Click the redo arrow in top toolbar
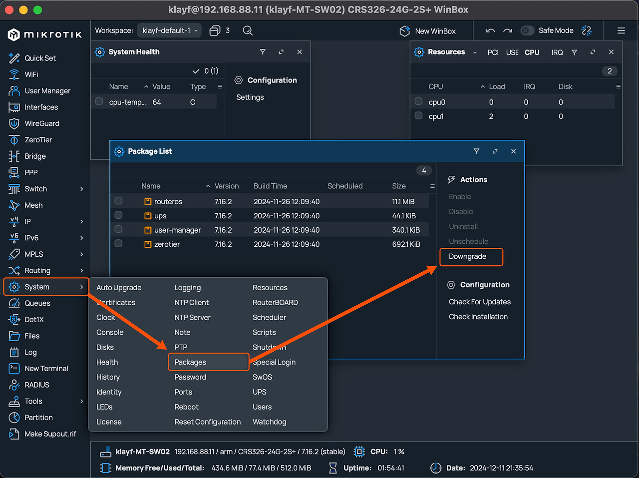The image size is (639, 478). (x=508, y=30)
